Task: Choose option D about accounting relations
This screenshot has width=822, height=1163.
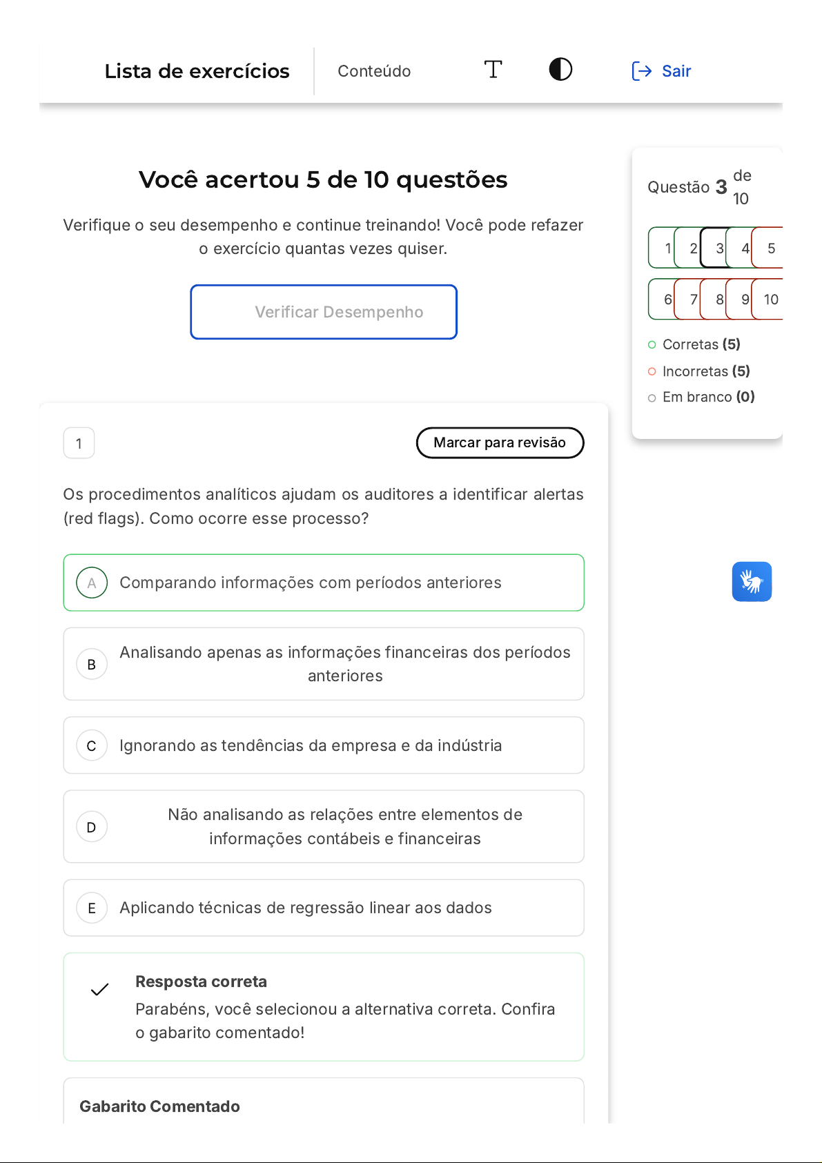Action: 344,826
